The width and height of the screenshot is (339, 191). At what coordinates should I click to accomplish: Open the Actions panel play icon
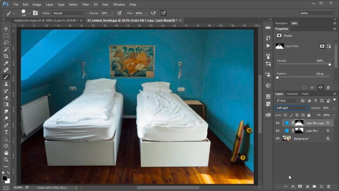(268, 46)
